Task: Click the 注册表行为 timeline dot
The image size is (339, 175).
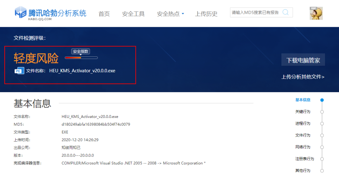Action: coord(322,159)
